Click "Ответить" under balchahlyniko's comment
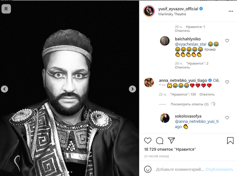The image size is (237, 176). click(x=182, y=67)
